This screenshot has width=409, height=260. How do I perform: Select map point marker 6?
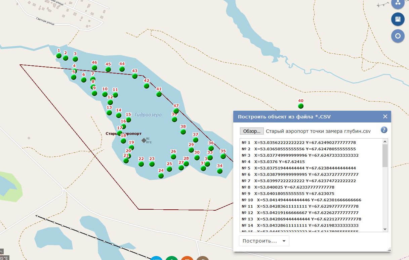click(84, 80)
